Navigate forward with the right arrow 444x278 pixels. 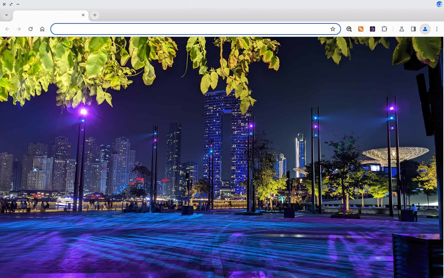pos(19,29)
